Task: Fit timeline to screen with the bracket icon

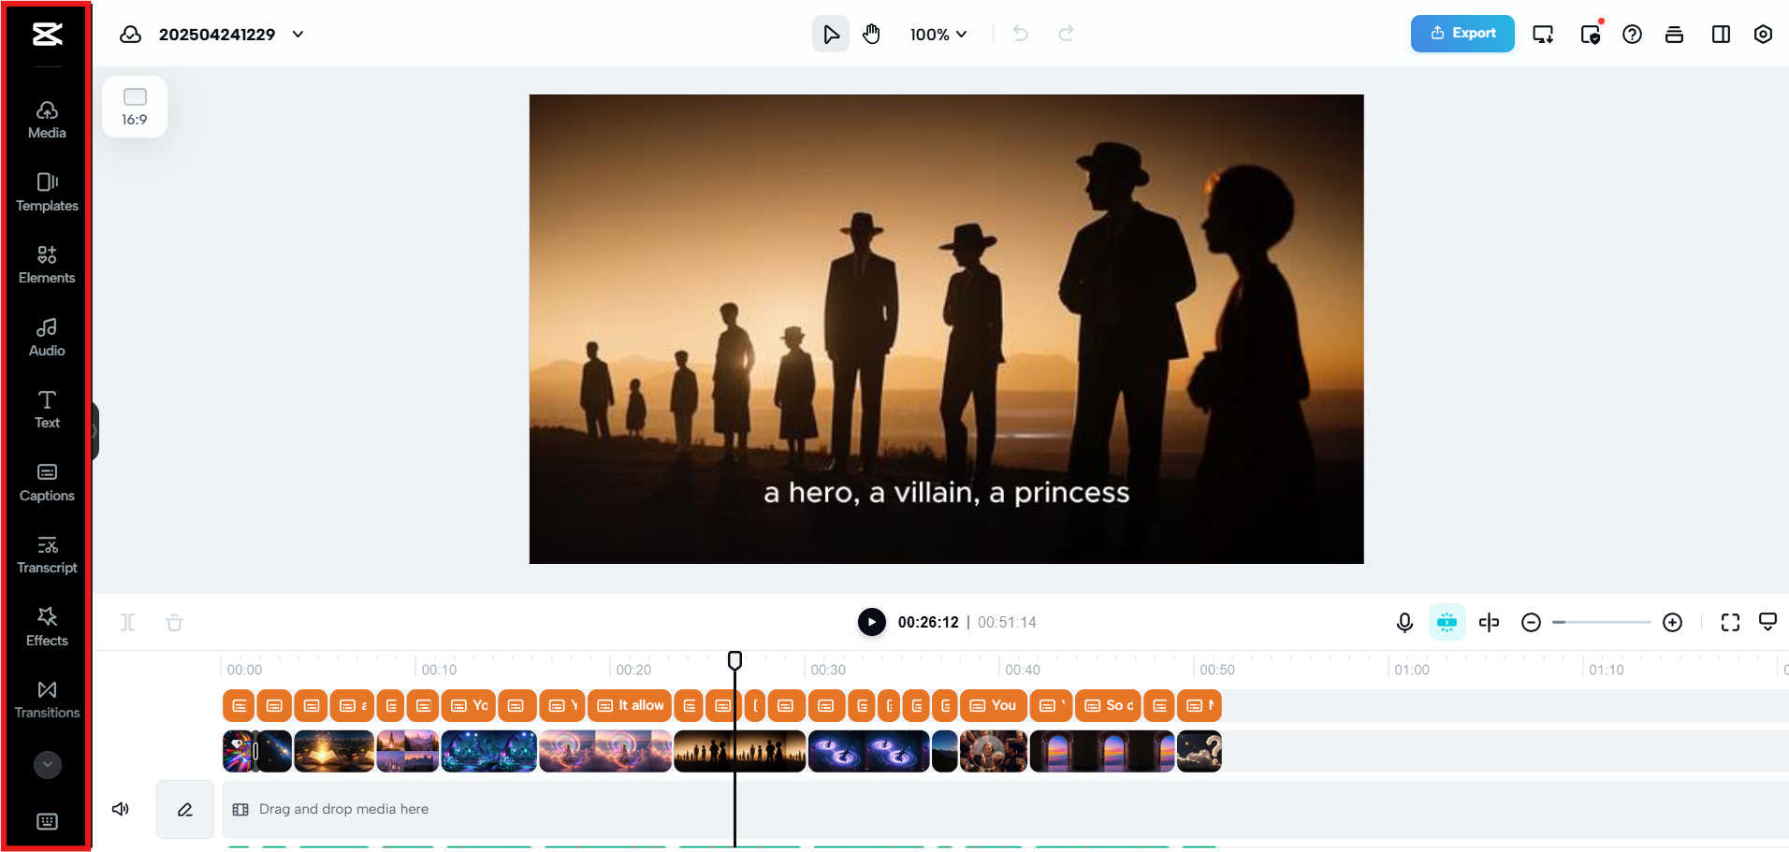Action: click(1730, 623)
